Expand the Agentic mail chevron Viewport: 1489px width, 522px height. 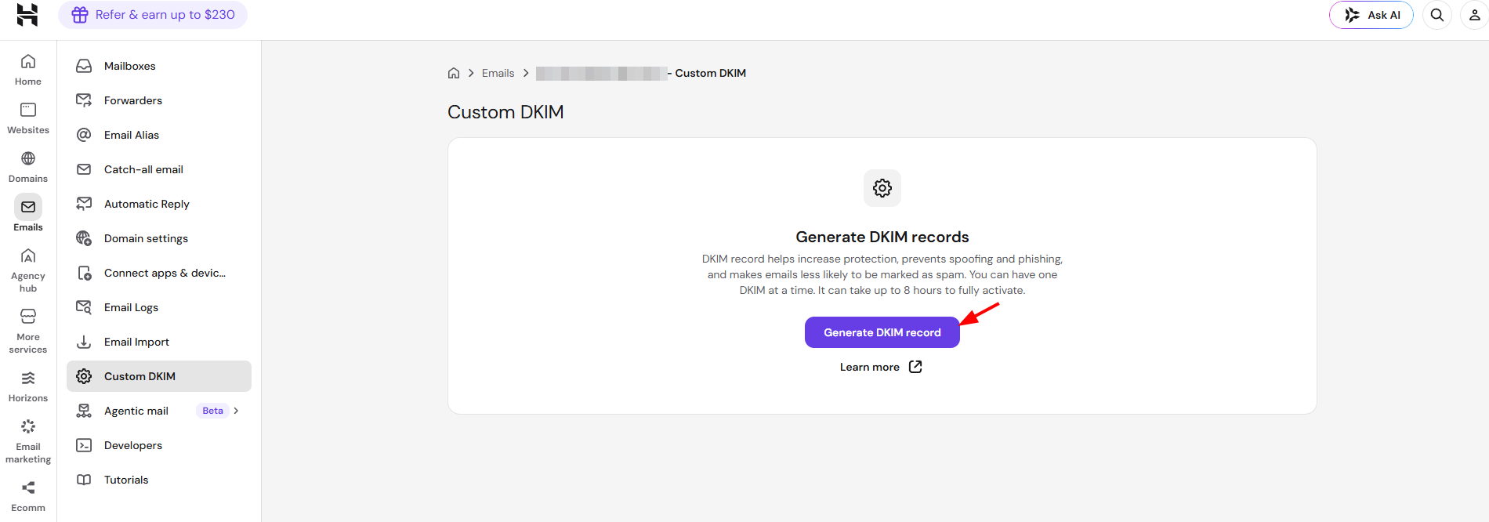point(236,411)
